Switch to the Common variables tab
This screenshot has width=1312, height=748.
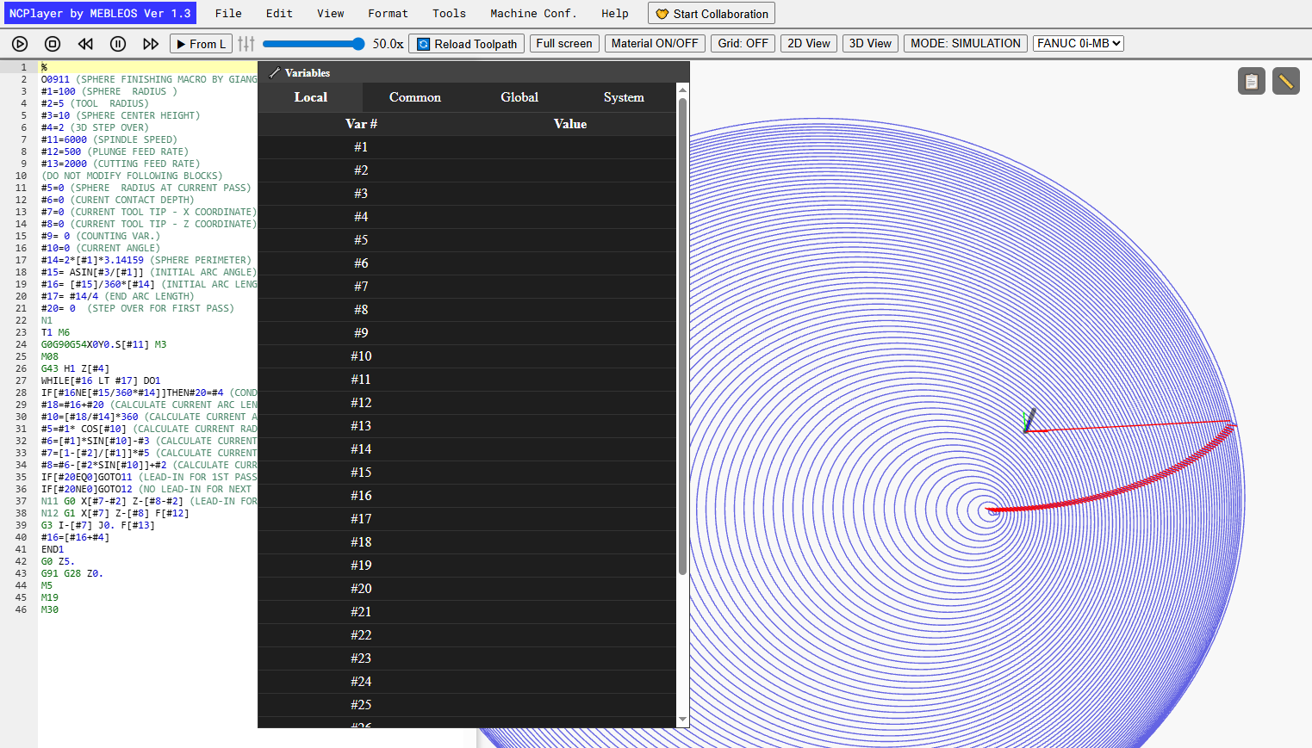click(x=415, y=97)
